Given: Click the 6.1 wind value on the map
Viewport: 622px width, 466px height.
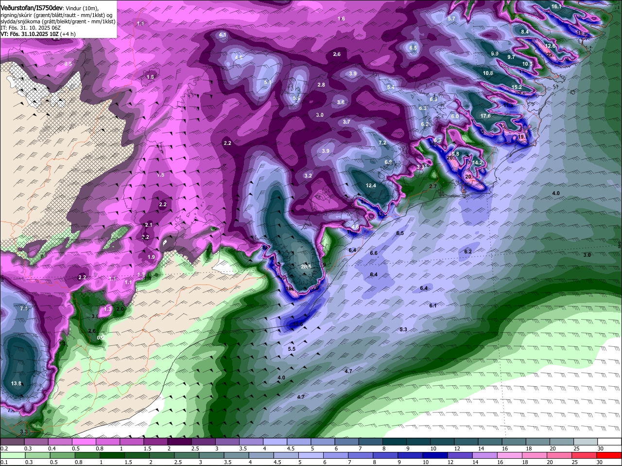Looking at the screenshot, I should click(x=433, y=305).
